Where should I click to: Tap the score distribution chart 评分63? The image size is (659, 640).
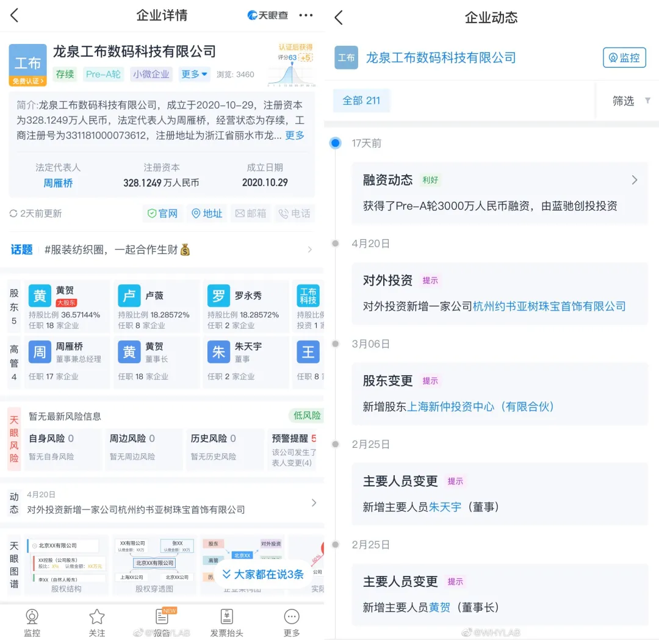click(292, 74)
